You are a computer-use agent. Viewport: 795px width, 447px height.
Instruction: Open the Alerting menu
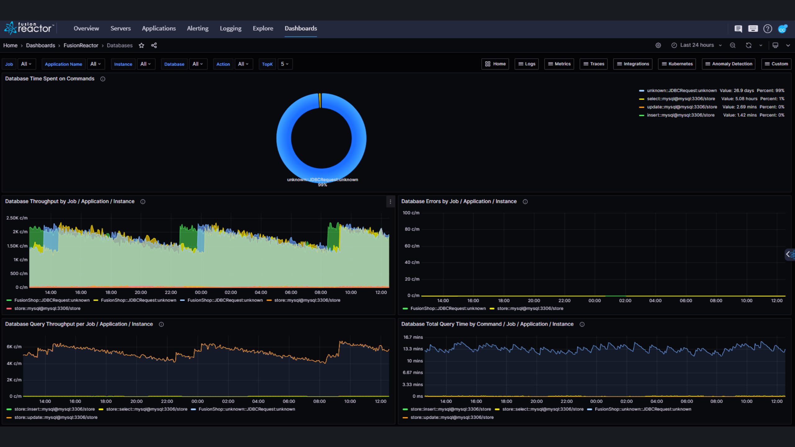click(198, 28)
